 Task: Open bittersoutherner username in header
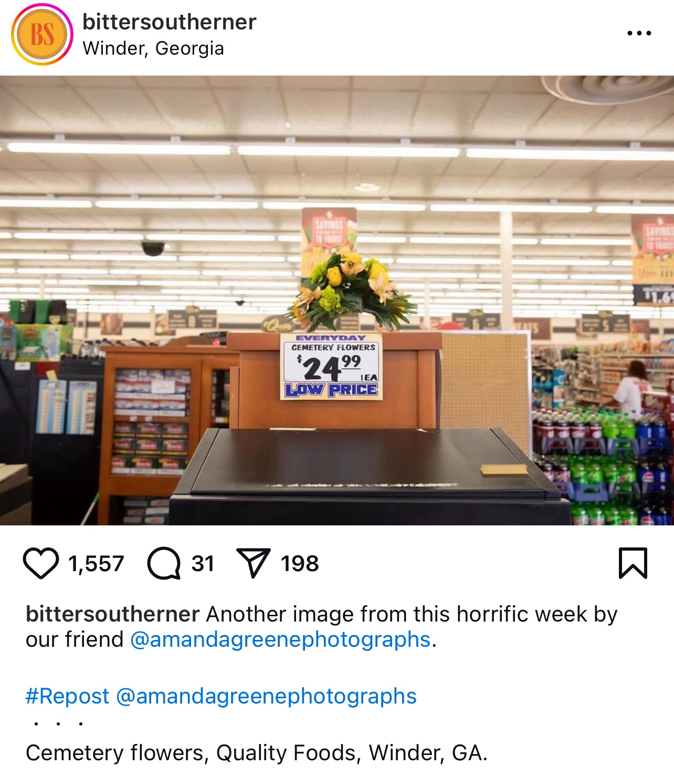coord(169,22)
